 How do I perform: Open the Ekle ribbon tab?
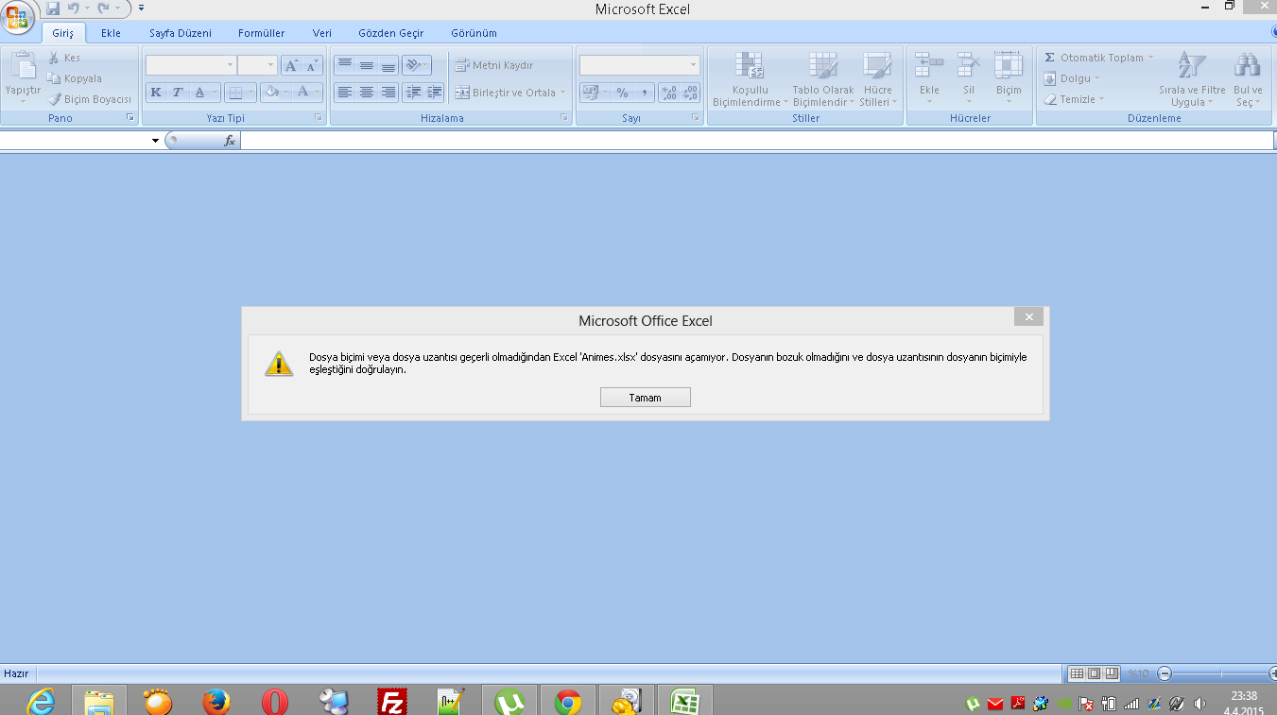coord(111,33)
